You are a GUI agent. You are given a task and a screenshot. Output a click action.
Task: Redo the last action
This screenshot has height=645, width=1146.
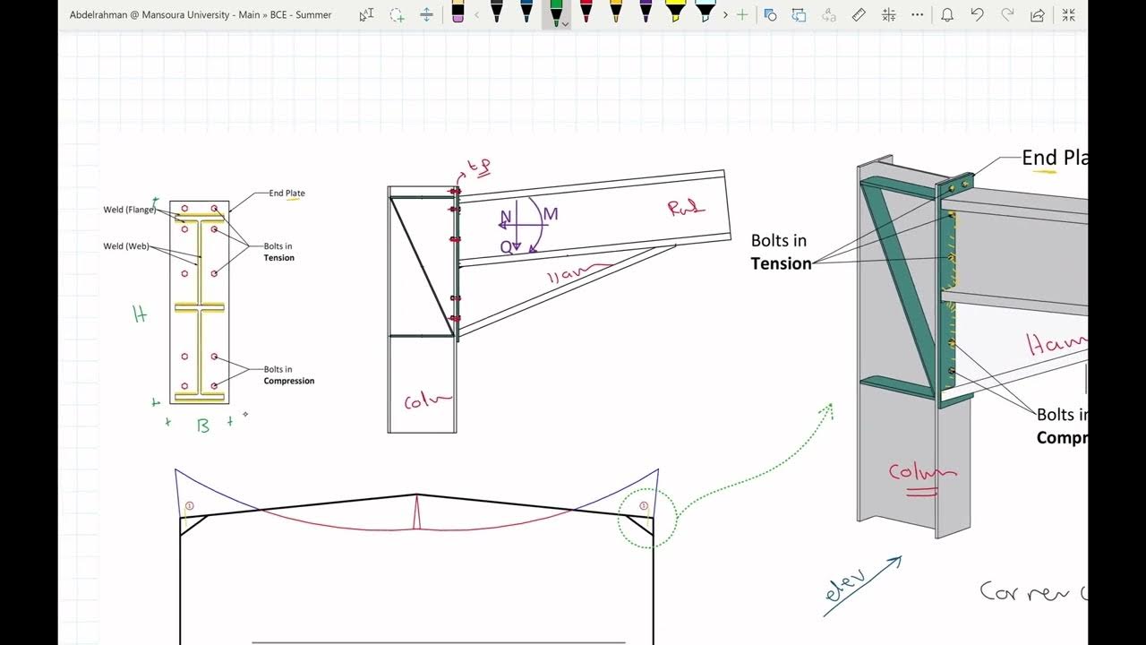point(1007,14)
